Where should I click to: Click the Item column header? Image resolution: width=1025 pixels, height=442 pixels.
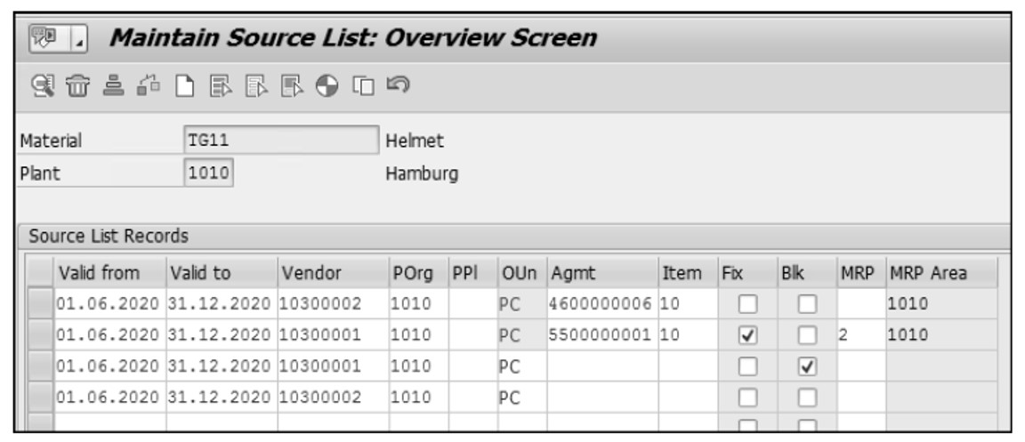pos(689,273)
